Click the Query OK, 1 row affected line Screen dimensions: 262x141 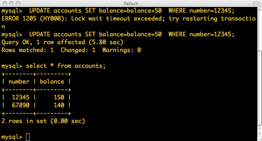(62, 42)
